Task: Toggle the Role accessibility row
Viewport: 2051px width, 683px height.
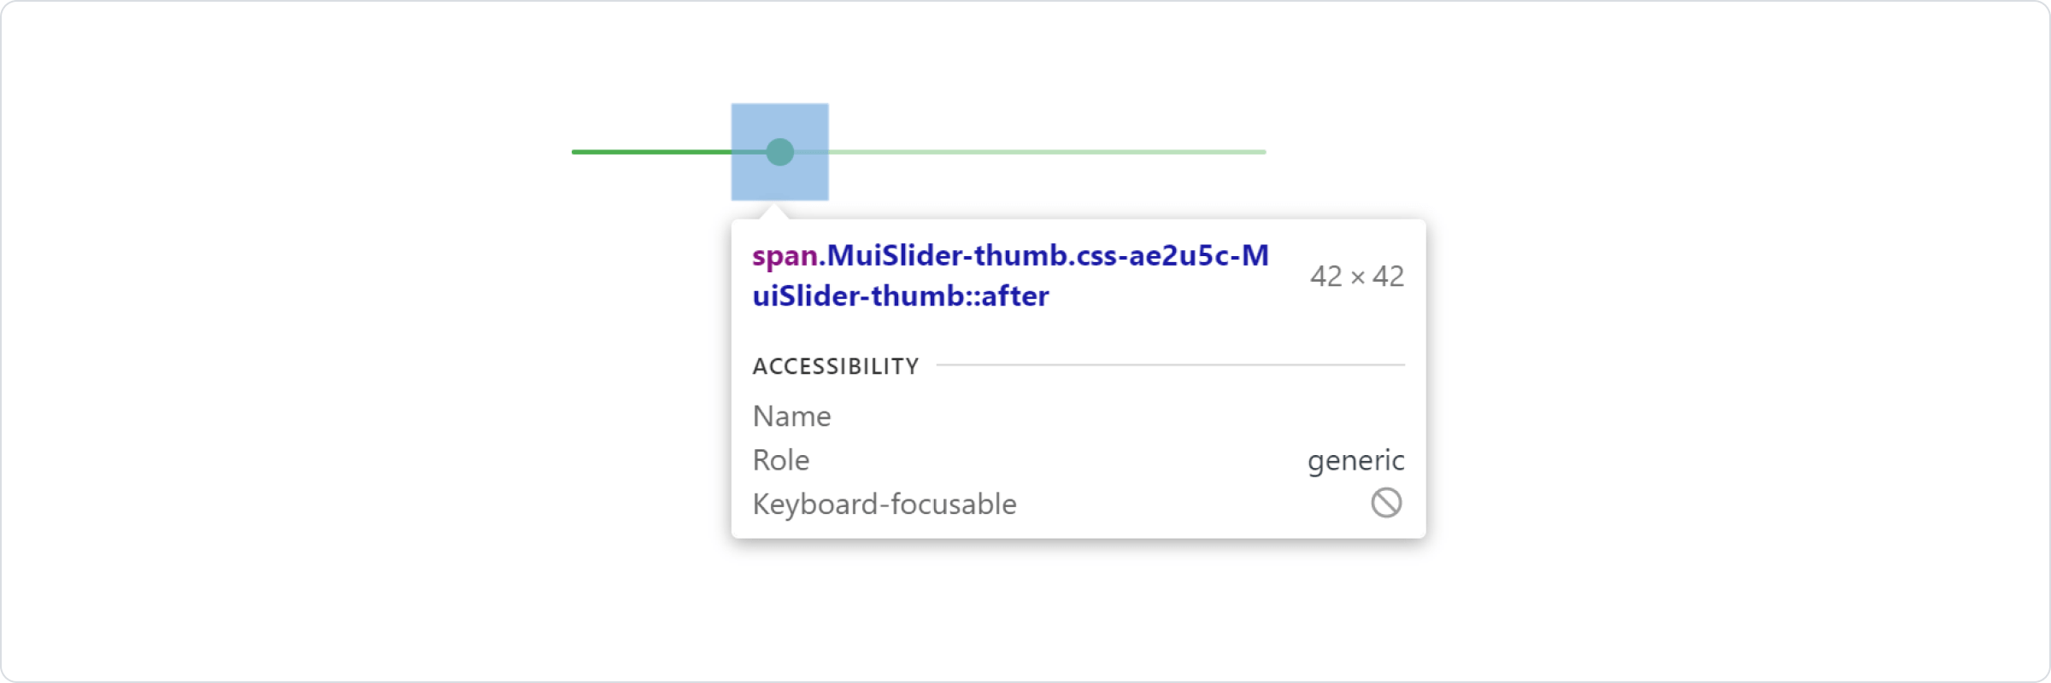Action: (780, 459)
